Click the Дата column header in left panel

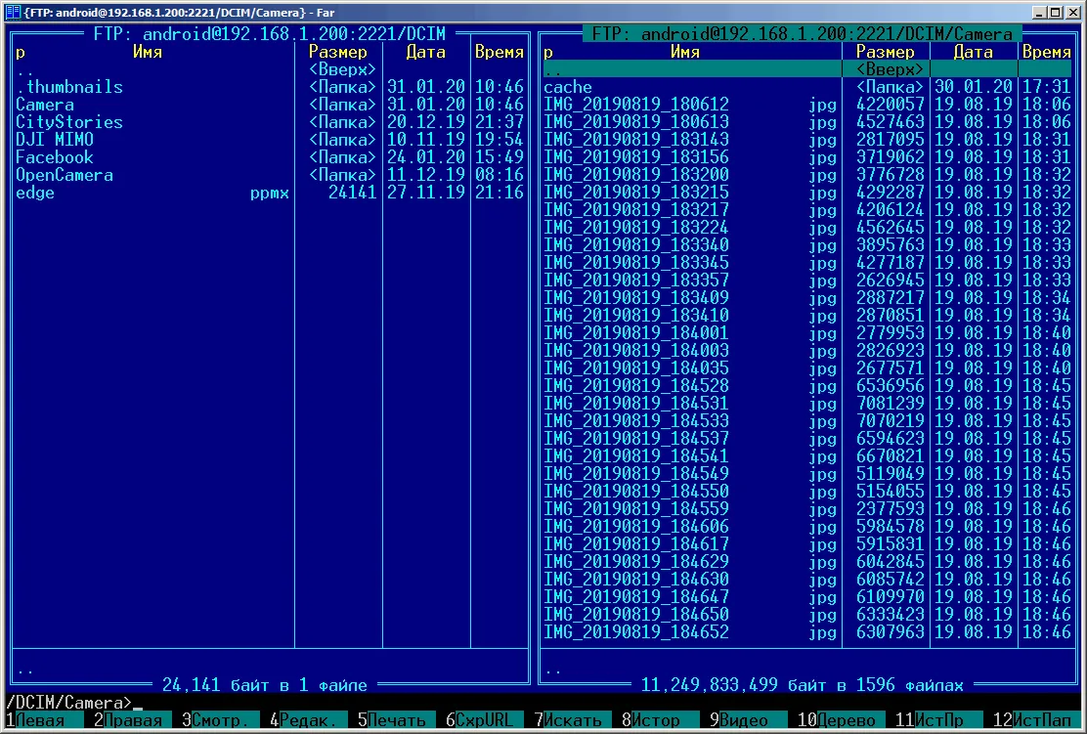425,52
